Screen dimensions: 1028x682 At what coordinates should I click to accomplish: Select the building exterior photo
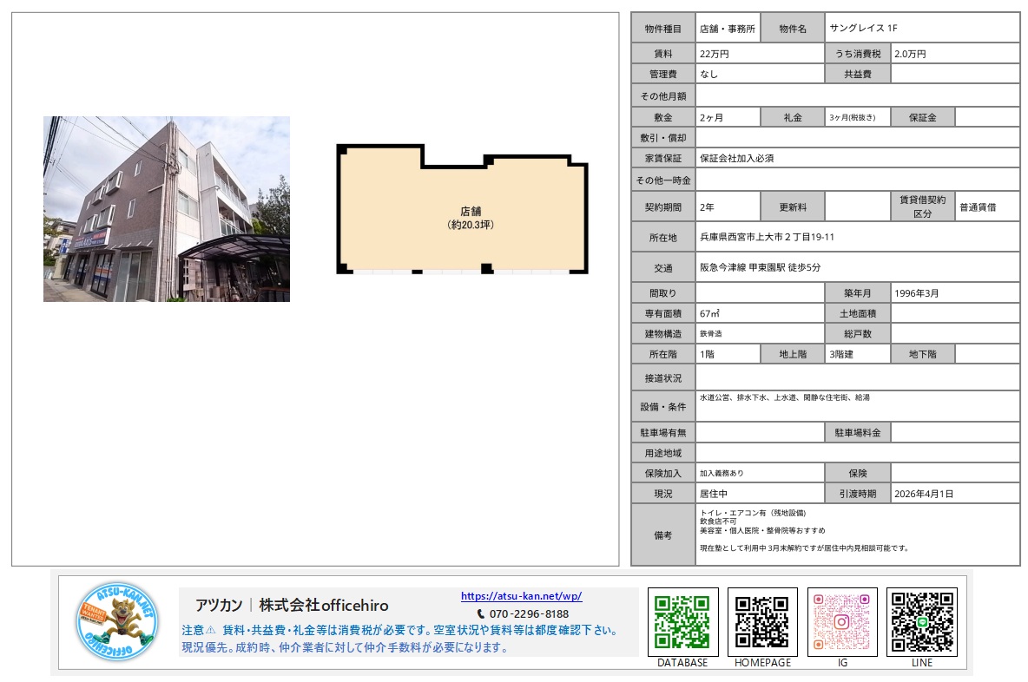[x=167, y=208]
